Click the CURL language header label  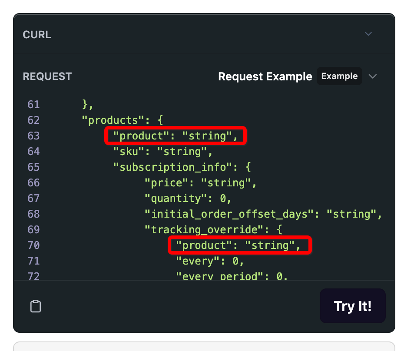(x=37, y=35)
